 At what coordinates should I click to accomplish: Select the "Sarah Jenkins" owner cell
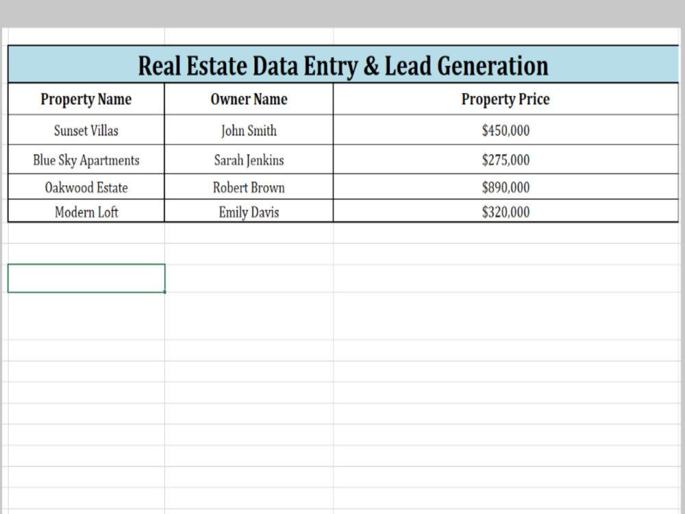pos(249,160)
